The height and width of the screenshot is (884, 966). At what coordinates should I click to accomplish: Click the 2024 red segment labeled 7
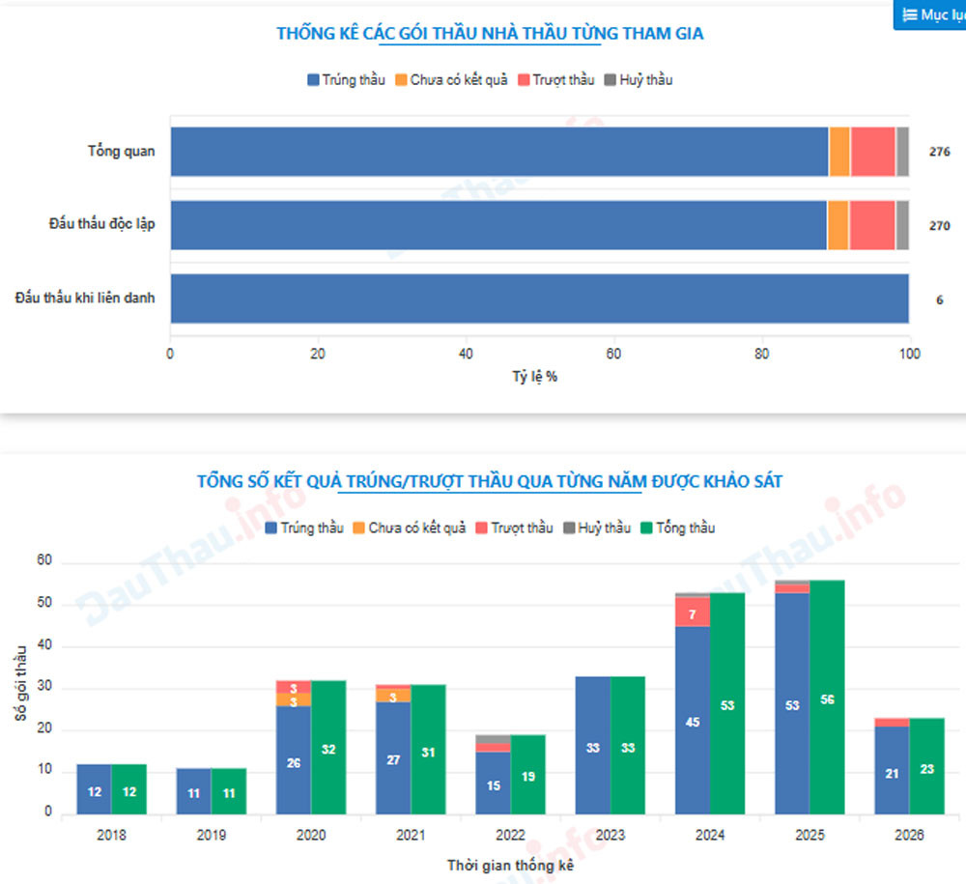[x=693, y=613]
